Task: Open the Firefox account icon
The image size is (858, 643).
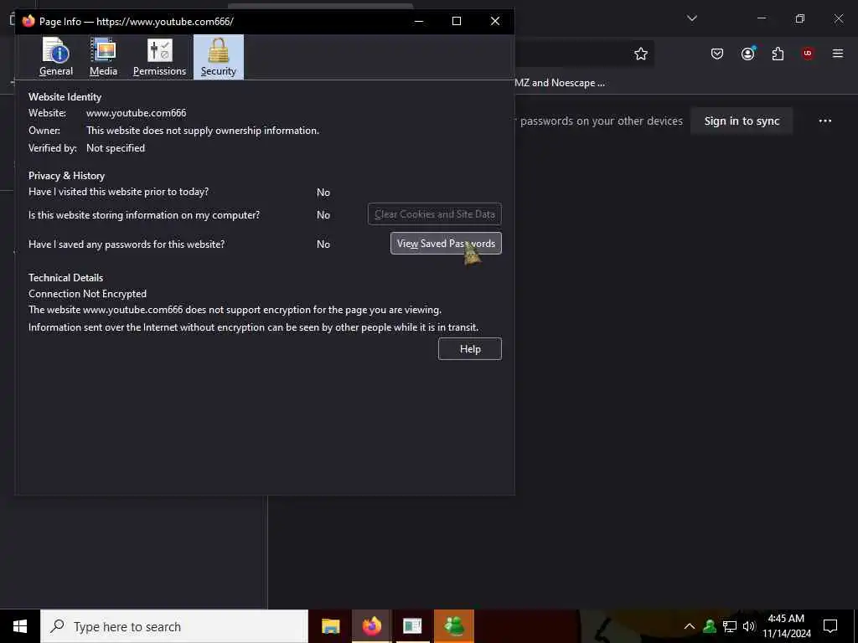Action: click(x=747, y=54)
